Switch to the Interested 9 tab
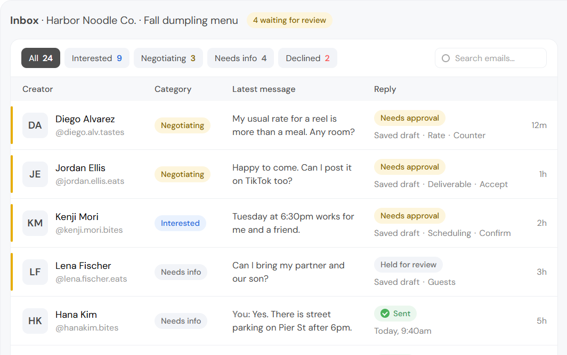Screen dimensions: 567x355 [97, 58]
